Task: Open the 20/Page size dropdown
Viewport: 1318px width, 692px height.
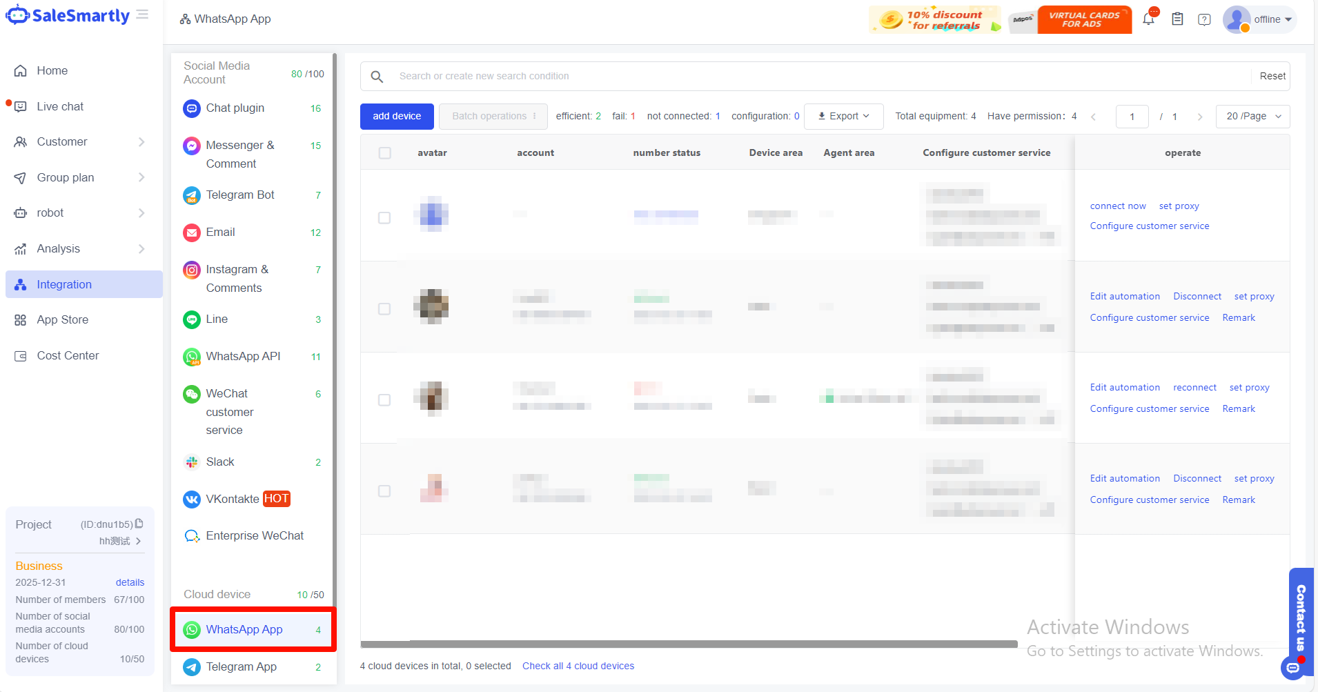Action: pos(1252,117)
